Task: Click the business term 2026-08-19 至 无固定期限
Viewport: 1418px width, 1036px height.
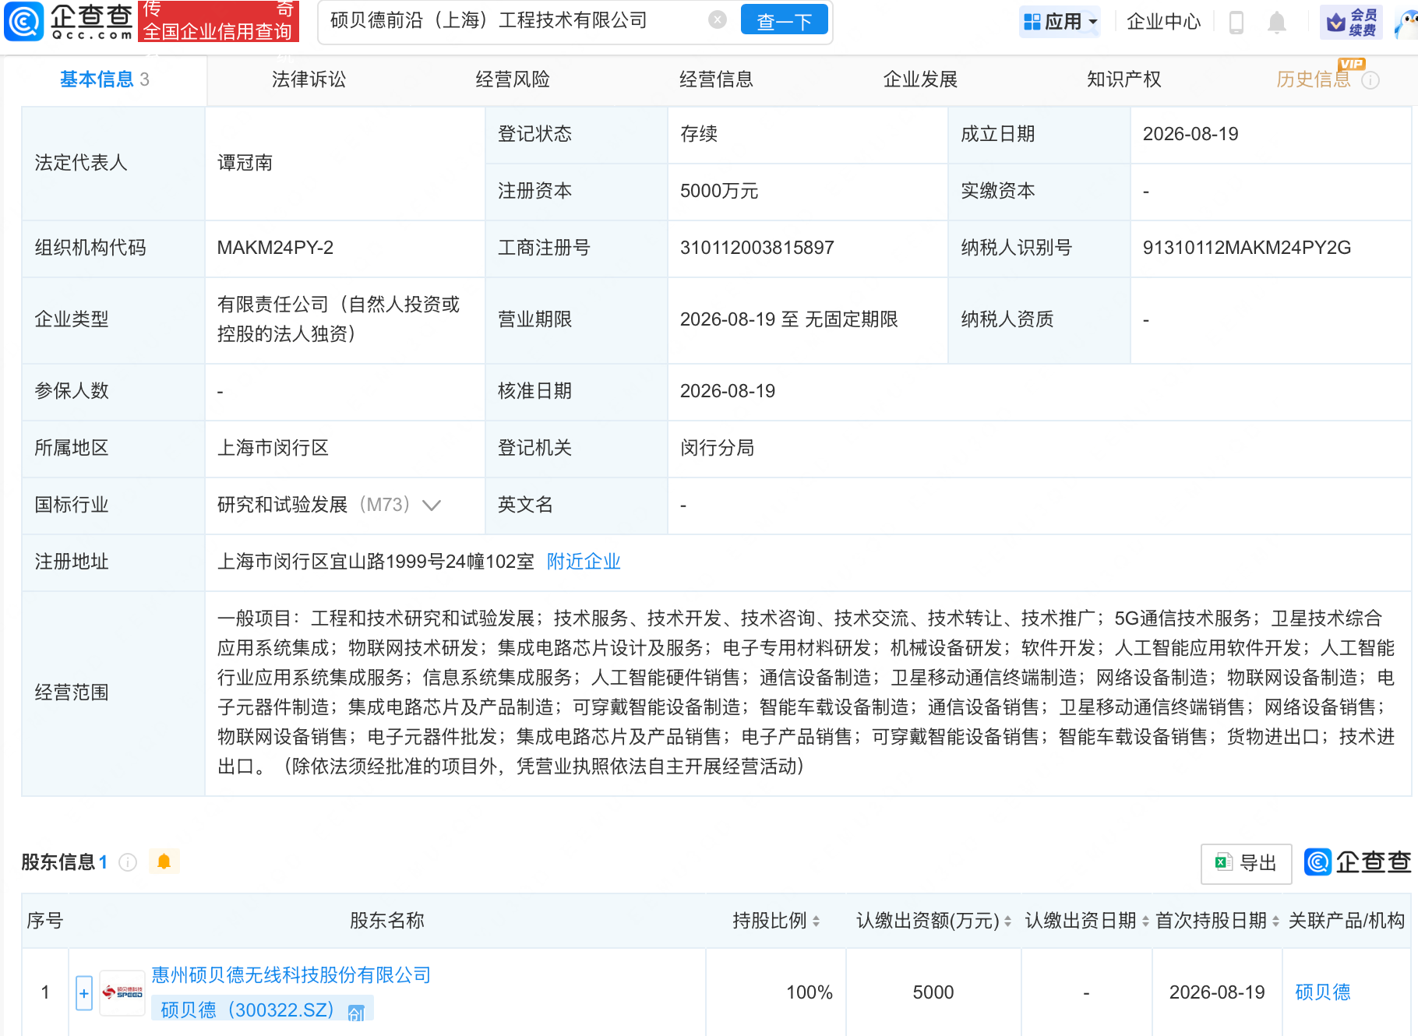Action: point(788,319)
